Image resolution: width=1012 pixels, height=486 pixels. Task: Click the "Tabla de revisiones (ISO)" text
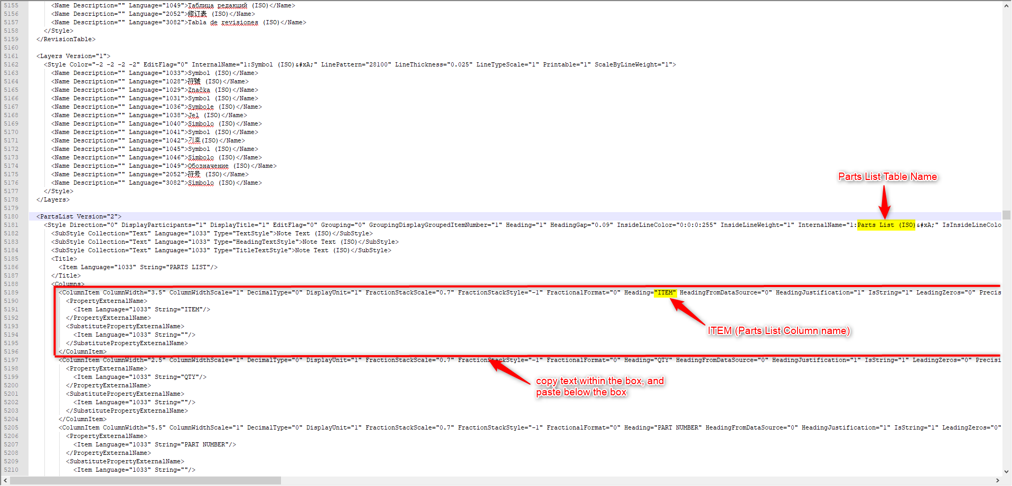[x=233, y=22]
